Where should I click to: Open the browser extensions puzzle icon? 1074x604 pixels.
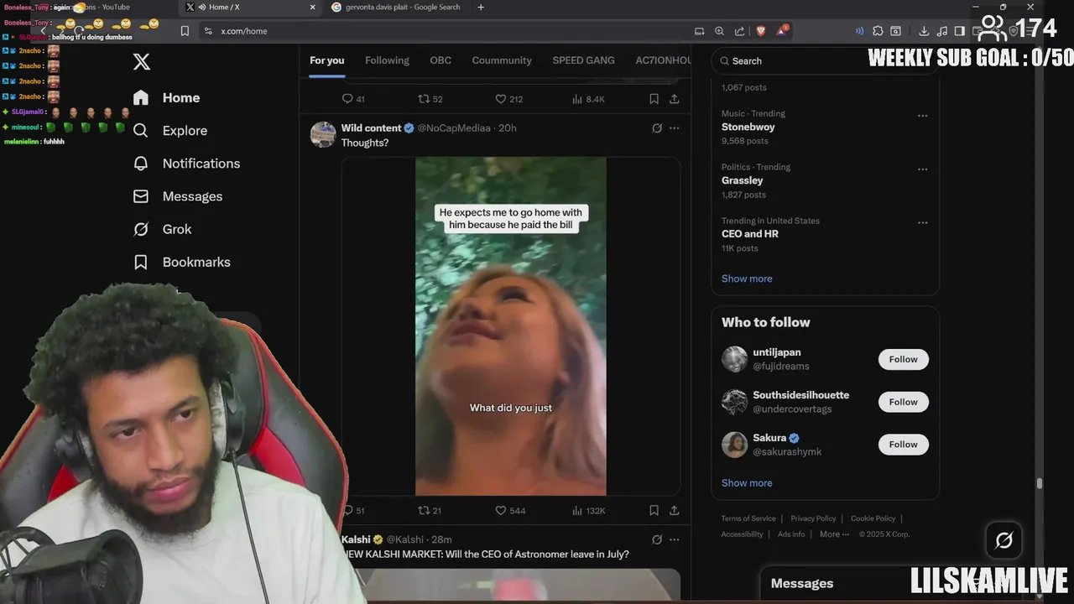[x=878, y=31]
